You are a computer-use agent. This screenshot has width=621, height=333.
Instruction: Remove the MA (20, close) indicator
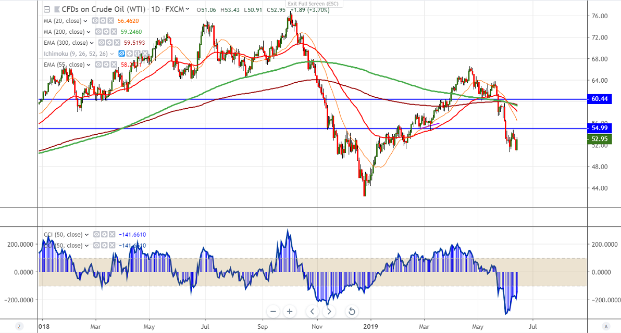click(110, 21)
